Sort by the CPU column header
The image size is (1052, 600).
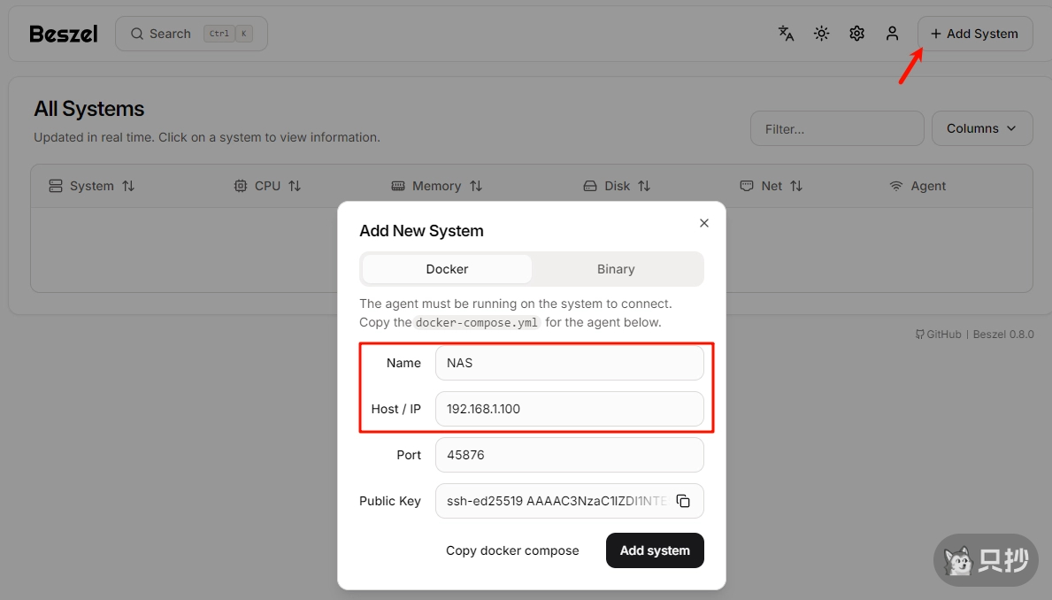(x=267, y=186)
